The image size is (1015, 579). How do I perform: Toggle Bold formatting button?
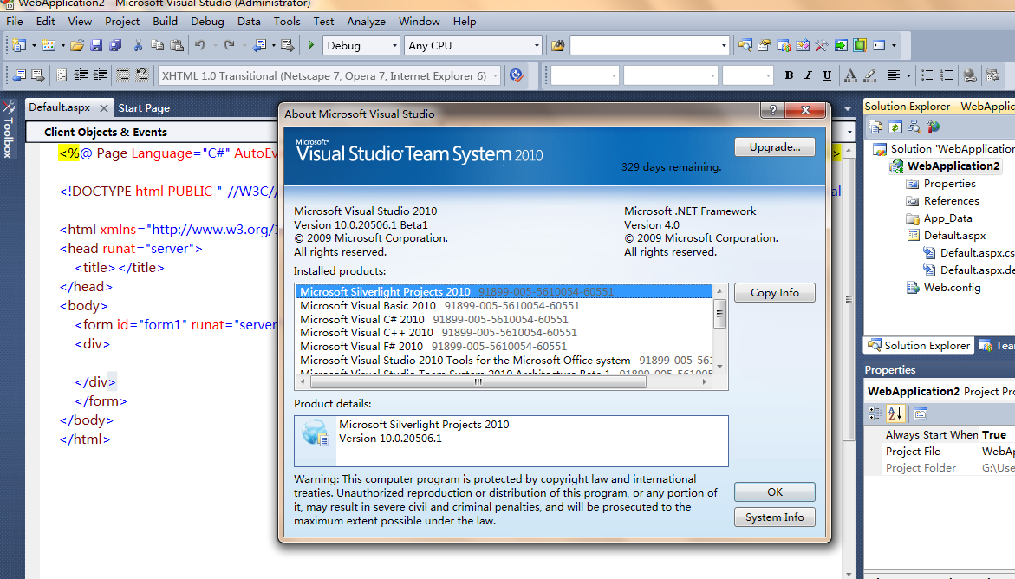(789, 75)
